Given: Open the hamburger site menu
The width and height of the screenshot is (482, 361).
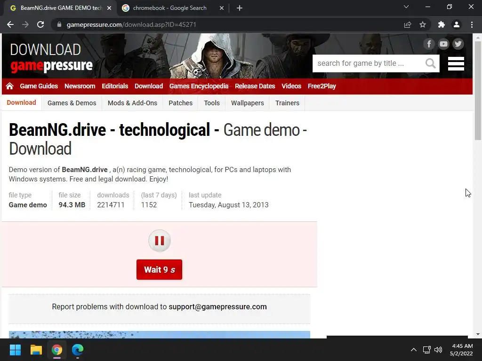Looking at the screenshot, I should (x=456, y=63).
